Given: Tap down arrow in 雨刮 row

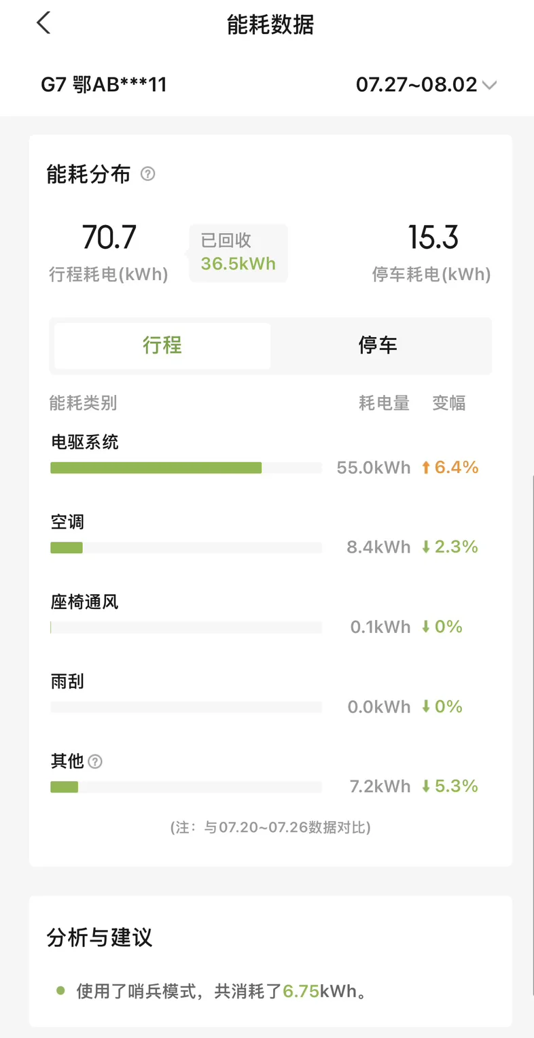Looking at the screenshot, I should coord(426,707).
